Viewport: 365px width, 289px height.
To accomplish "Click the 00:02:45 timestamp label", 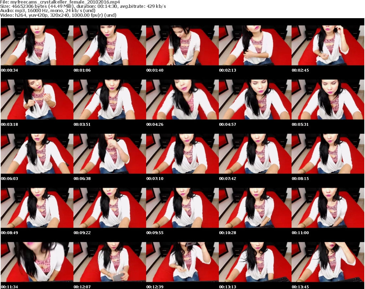I will pos(300,70).
